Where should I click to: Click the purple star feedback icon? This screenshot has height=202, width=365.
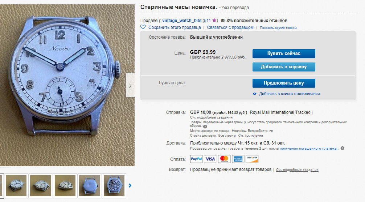point(214,20)
